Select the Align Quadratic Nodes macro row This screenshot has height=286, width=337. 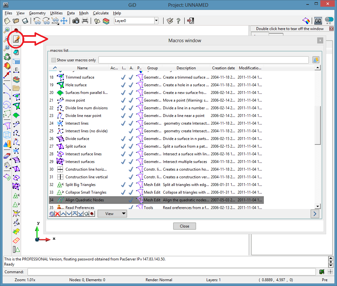point(84,200)
